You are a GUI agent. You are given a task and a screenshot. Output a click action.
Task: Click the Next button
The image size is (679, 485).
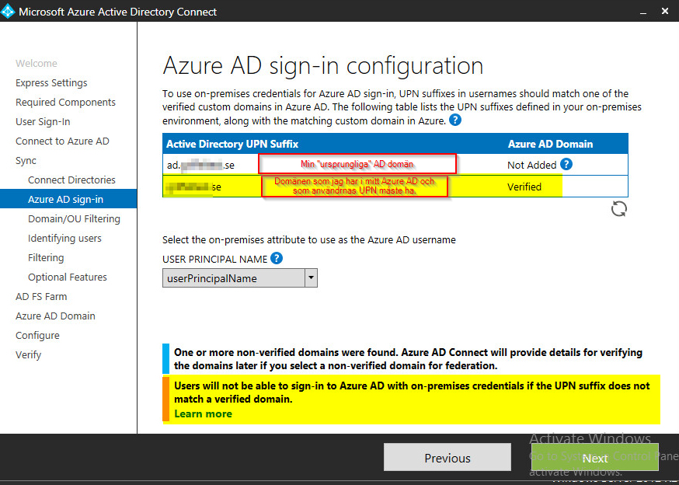point(595,458)
